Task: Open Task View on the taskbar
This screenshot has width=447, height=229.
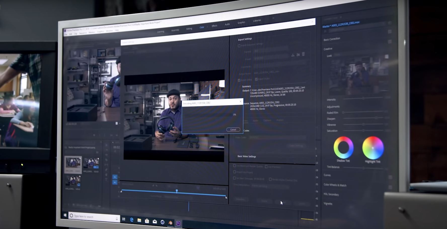Action: click(124, 219)
